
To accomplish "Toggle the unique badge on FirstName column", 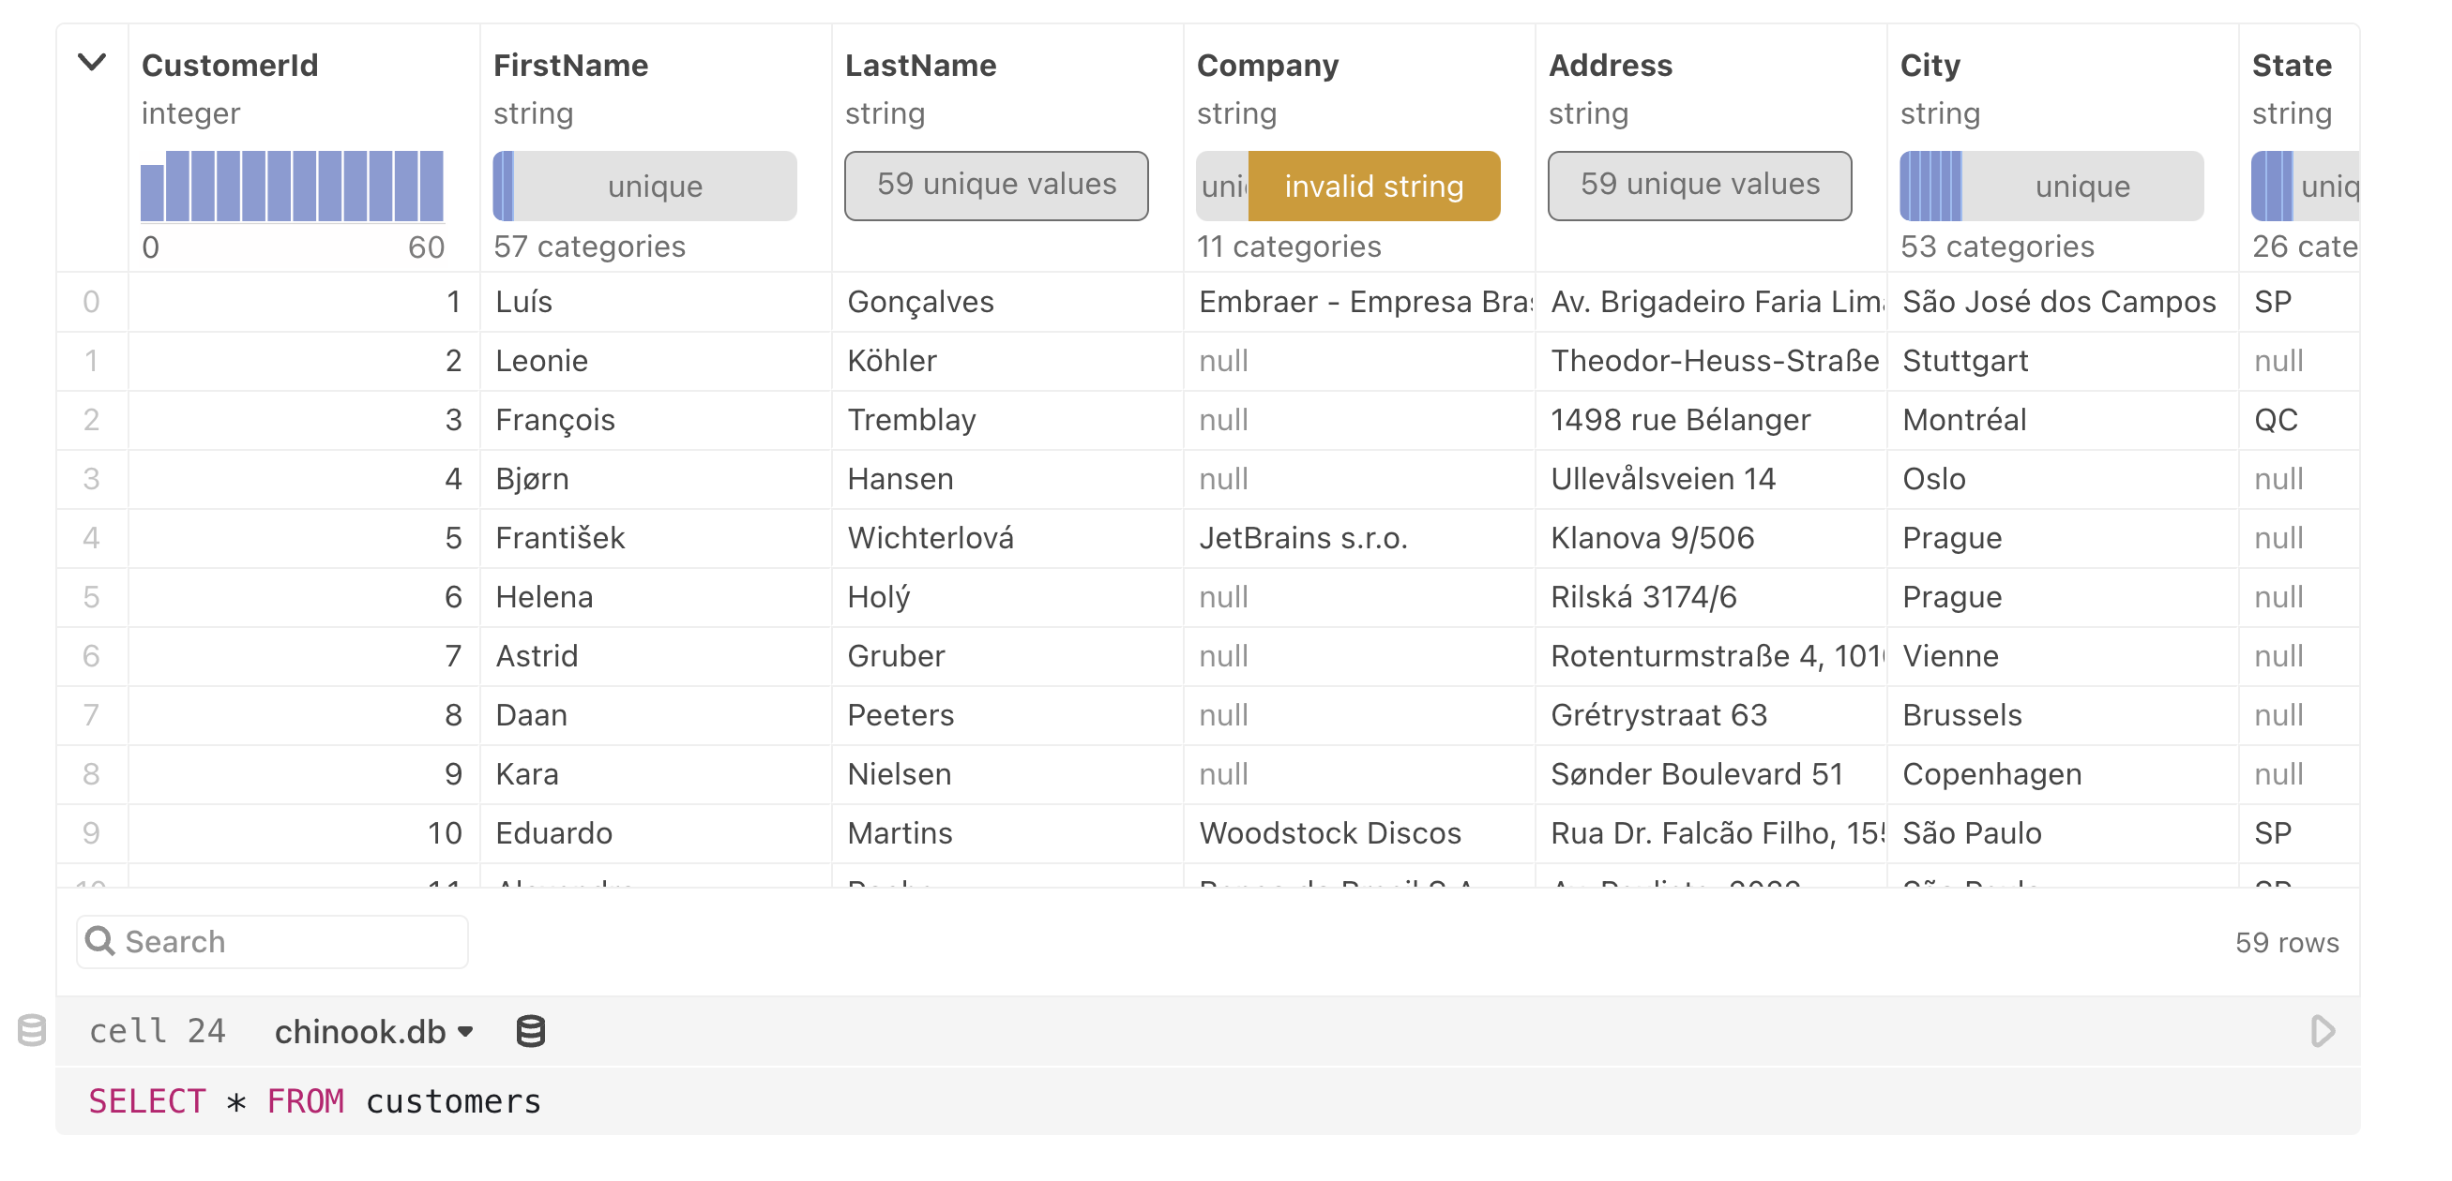I will pyautogui.click(x=643, y=186).
